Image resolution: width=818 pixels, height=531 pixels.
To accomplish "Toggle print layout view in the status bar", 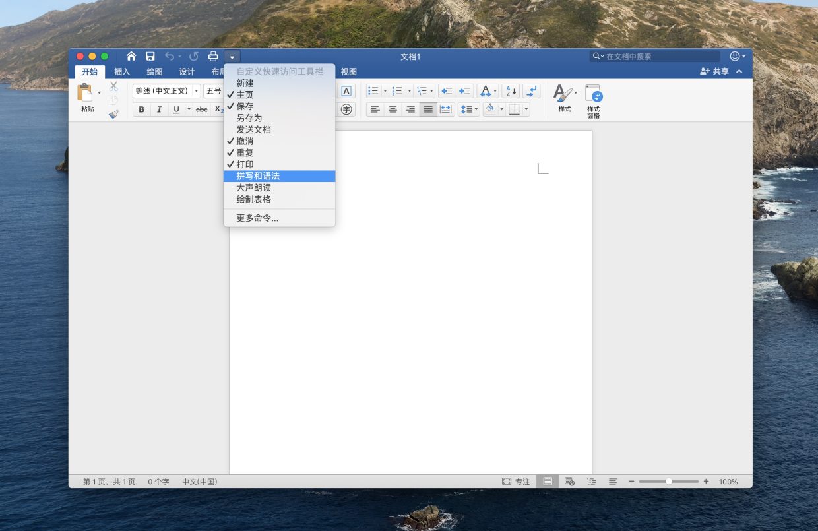I will click(547, 482).
